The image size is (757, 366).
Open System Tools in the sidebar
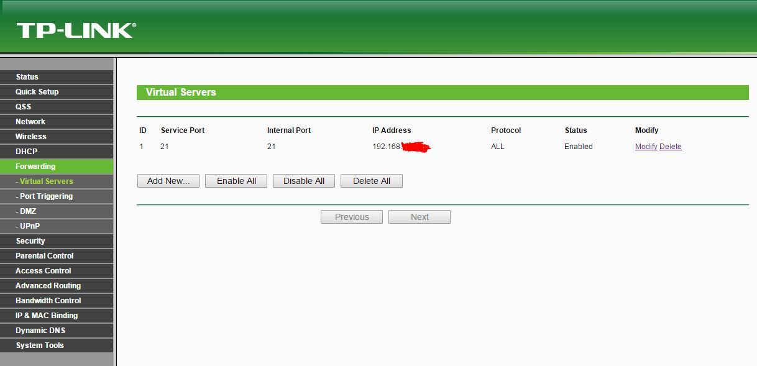(57, 345)
